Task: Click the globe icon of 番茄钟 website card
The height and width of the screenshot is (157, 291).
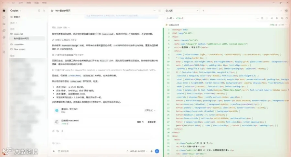Action: tap(57, 111)
